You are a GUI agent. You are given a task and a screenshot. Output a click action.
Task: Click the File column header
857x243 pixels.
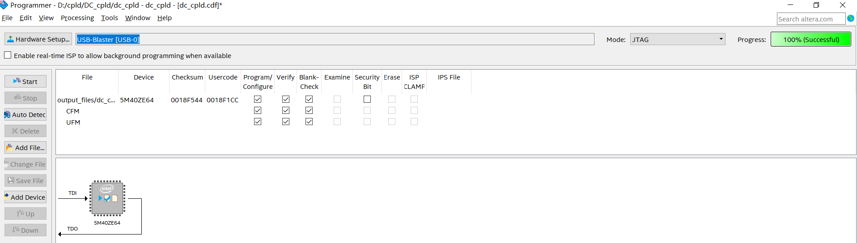pyautogui.click(x=87, y=77)
